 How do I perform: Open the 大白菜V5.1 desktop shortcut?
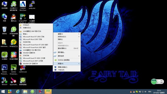[x=14, y=6]
